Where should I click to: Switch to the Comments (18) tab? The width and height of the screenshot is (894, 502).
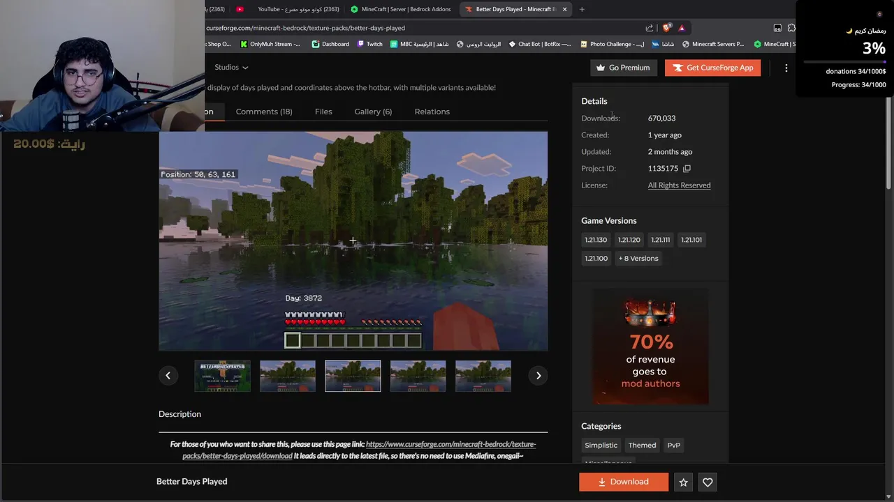click(264, 112)
